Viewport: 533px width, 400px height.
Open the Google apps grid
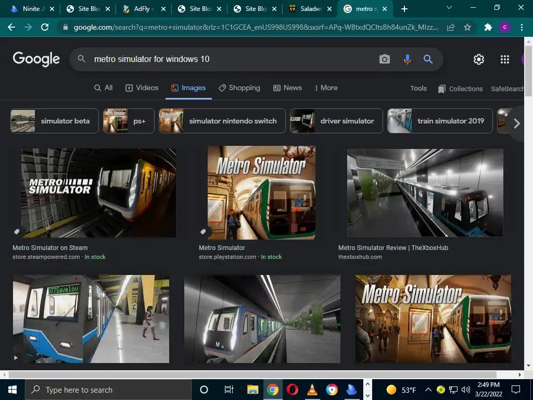[505, 59]
